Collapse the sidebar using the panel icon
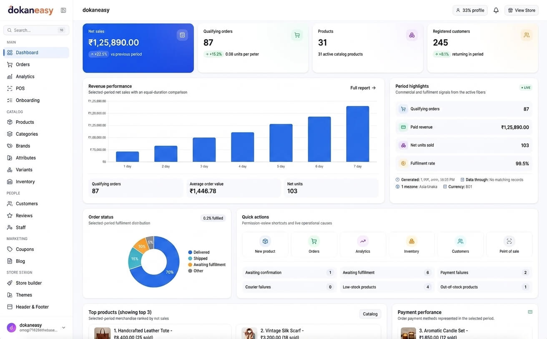This screenshot has width=547, height=339. [63, 10]
